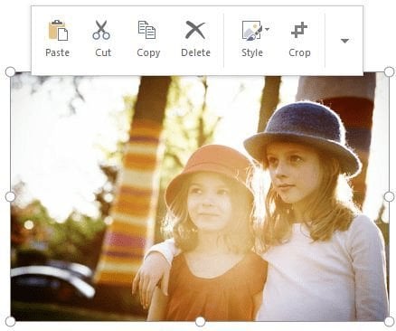The height and width of the screenshot is (331, 396).
Task: Copy the selected picture
Action: (146, 30)
